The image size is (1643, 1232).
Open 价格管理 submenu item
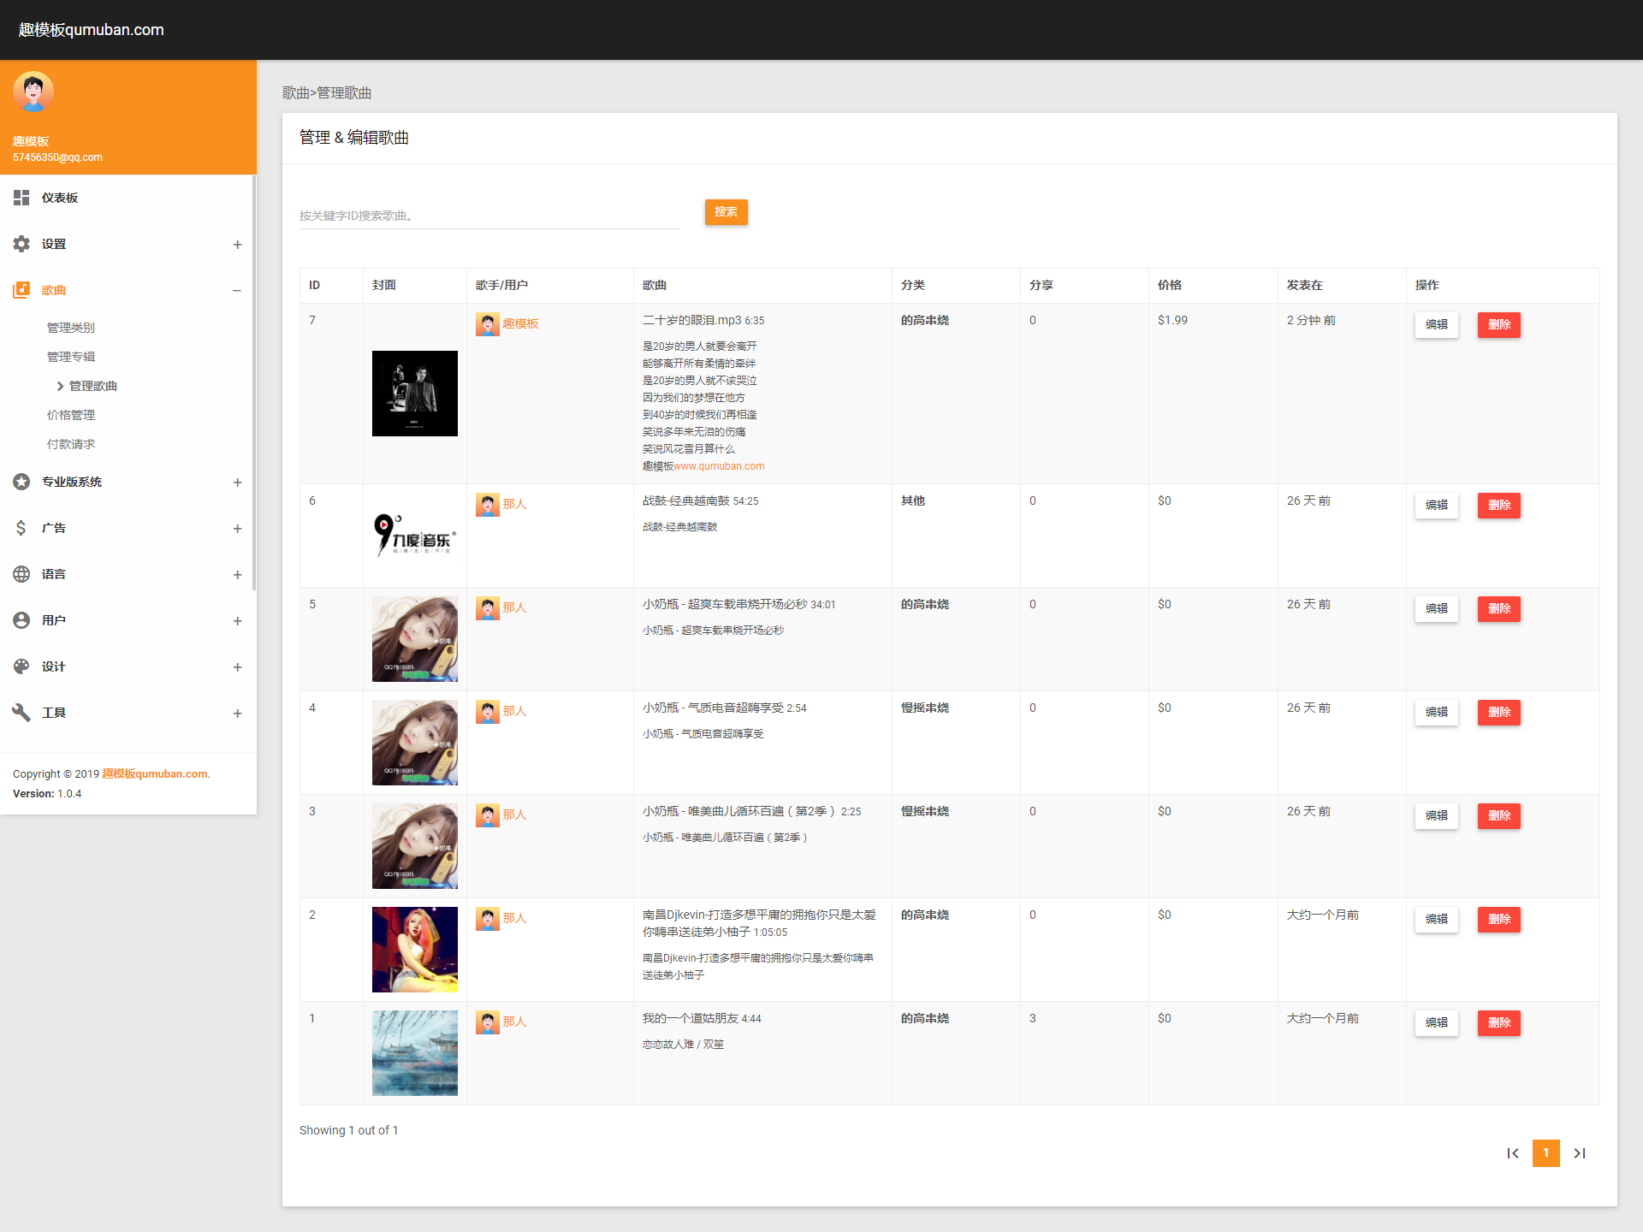pos(71,415)
